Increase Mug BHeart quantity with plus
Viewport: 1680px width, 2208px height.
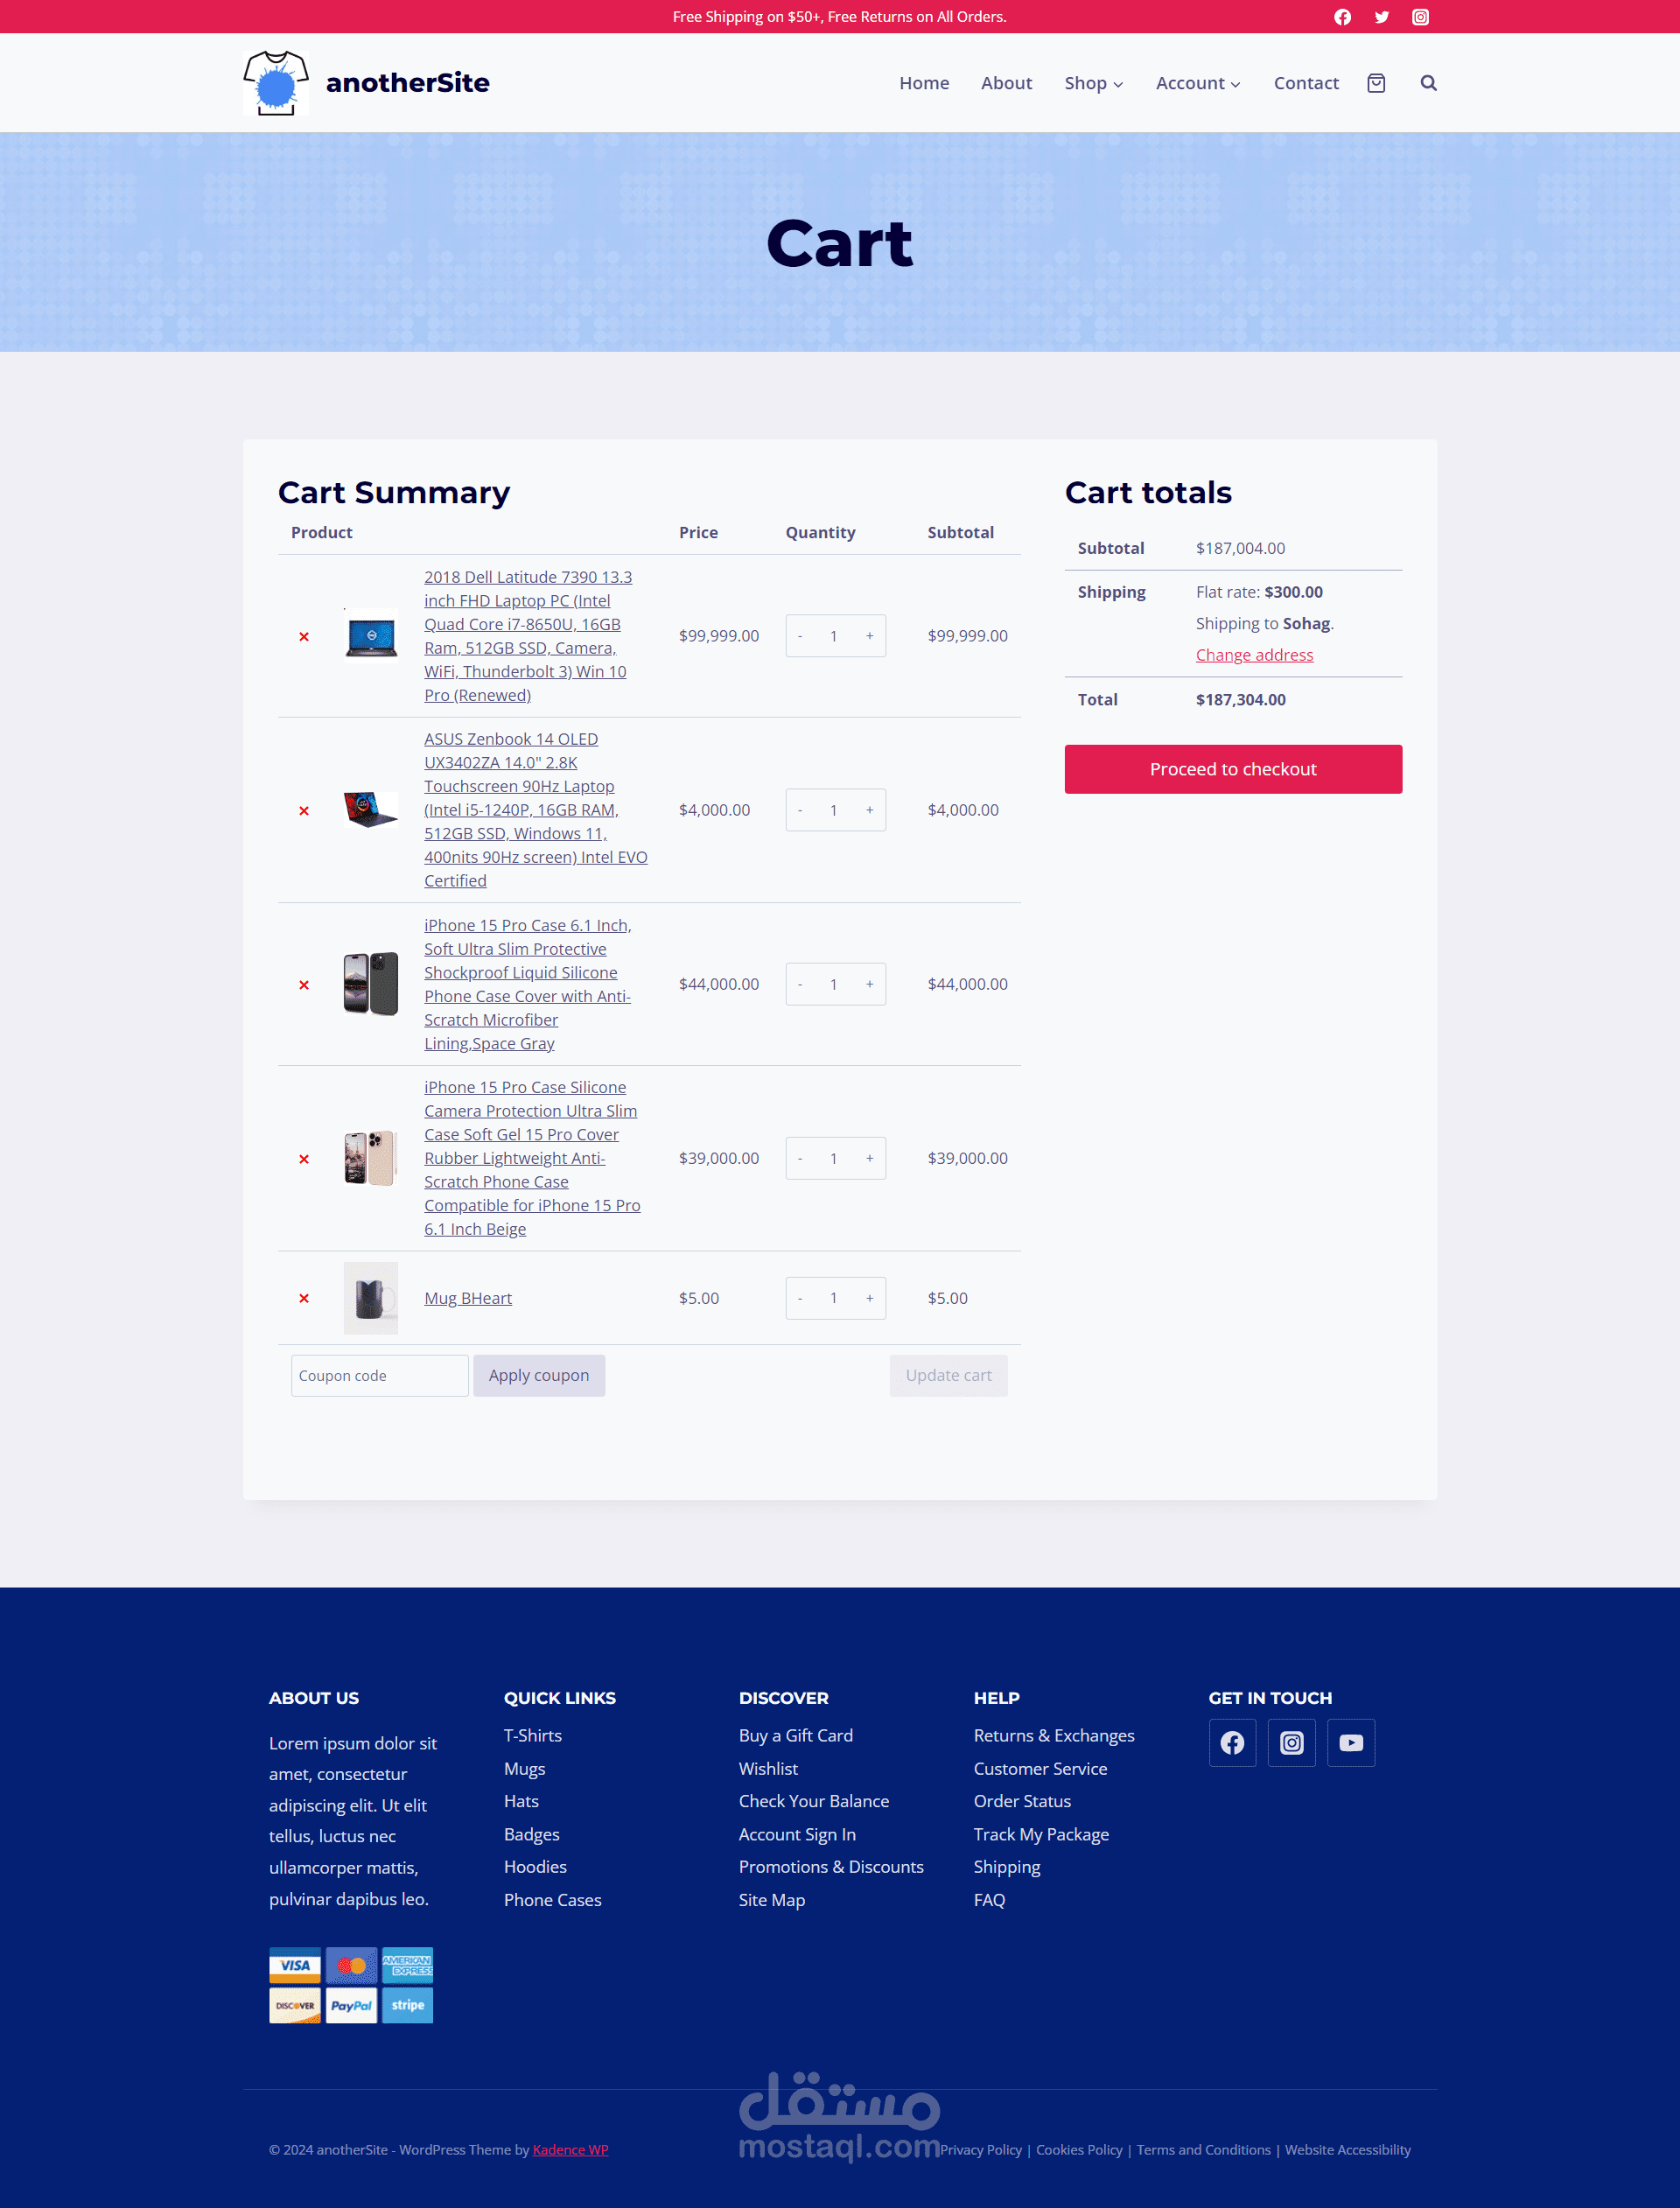[x=870, y=1298]
